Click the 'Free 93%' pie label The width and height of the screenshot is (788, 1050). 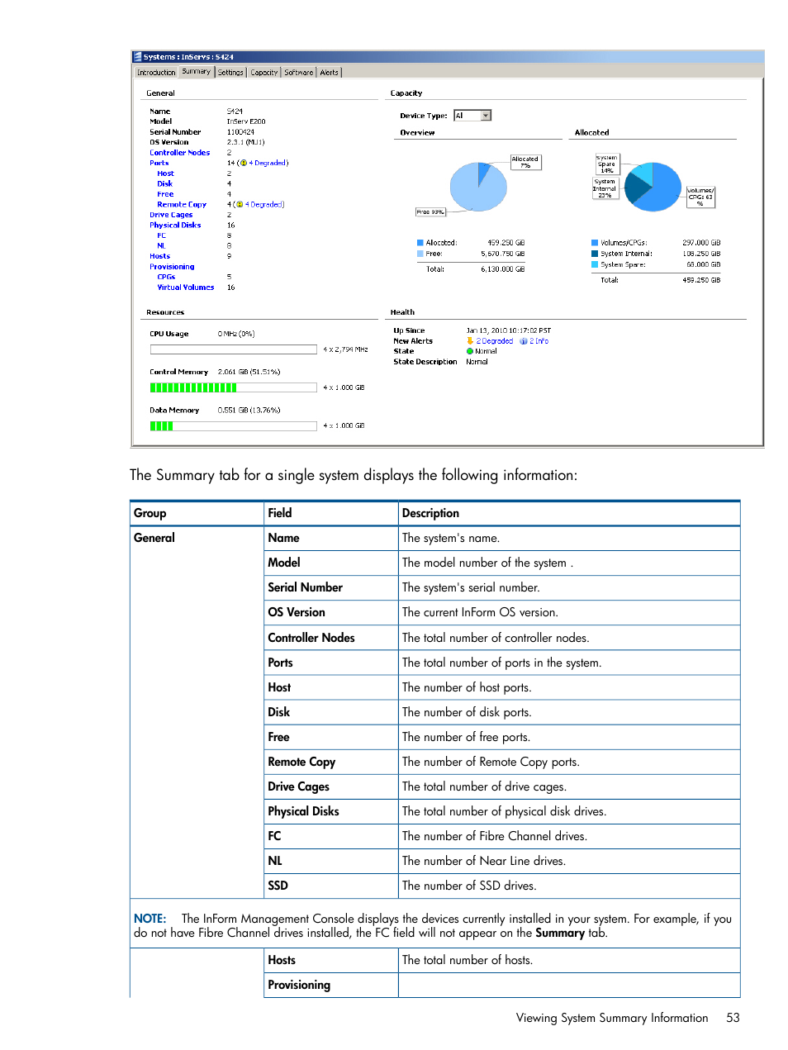tap(430, 212)
